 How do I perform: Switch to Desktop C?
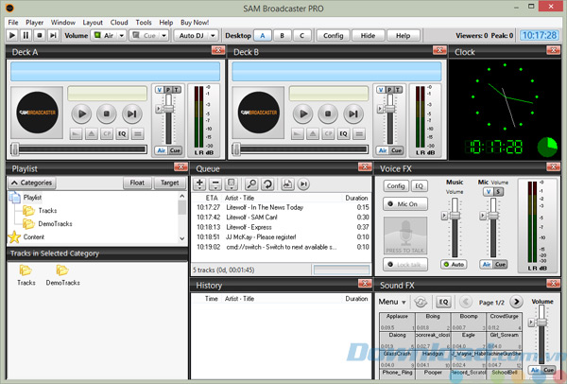click(x=302, y=36)
